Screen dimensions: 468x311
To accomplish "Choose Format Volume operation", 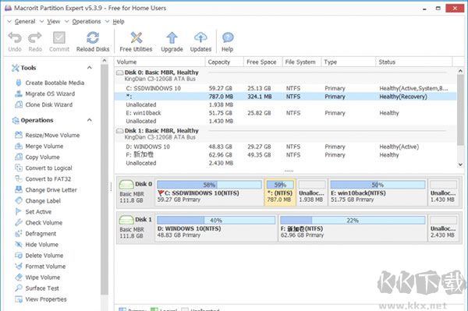I will [x=41, y=267].
